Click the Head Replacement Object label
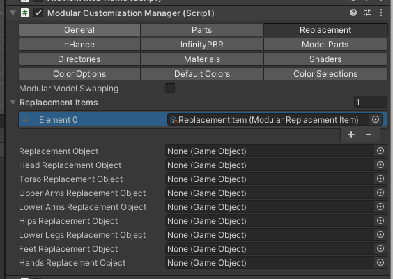Viewport: 393px width, 279px height. [x=70, y=165]
